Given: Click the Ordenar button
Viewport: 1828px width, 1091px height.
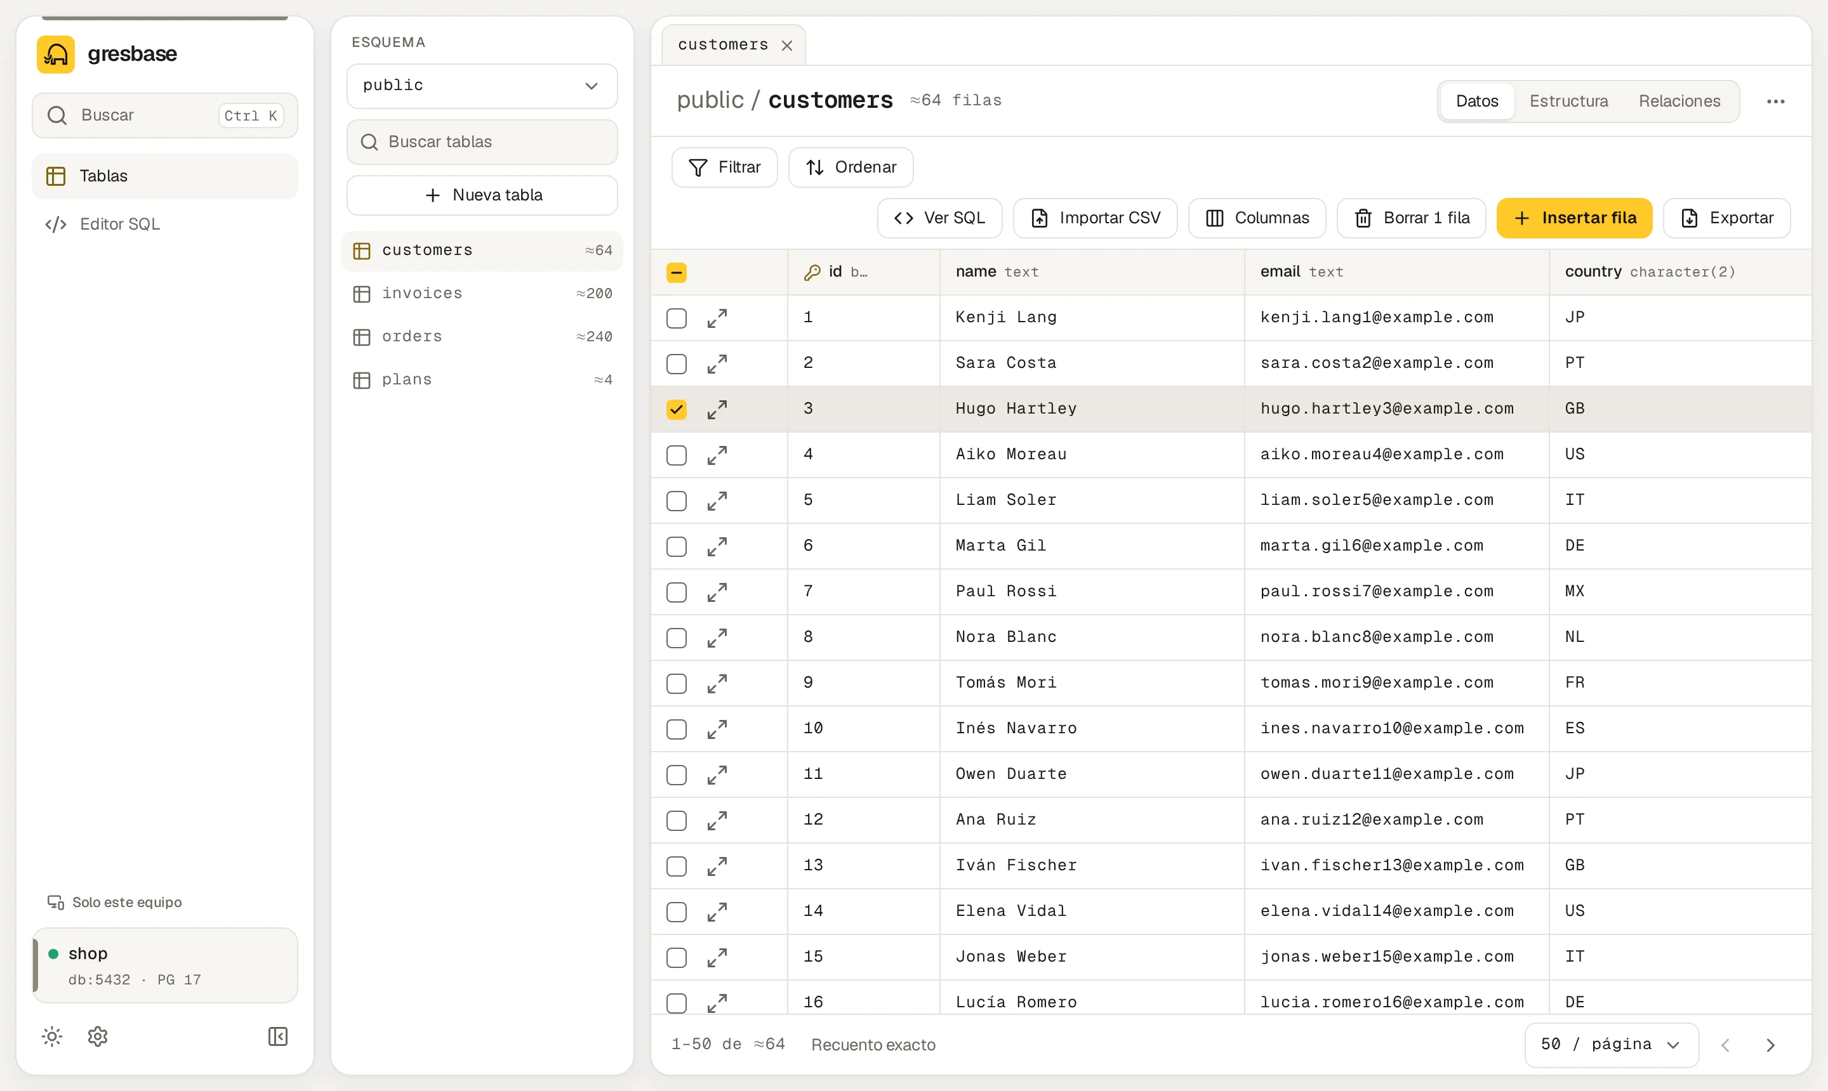Looking at the screenshot, I should pyautogui.click(x=851, y=167).
